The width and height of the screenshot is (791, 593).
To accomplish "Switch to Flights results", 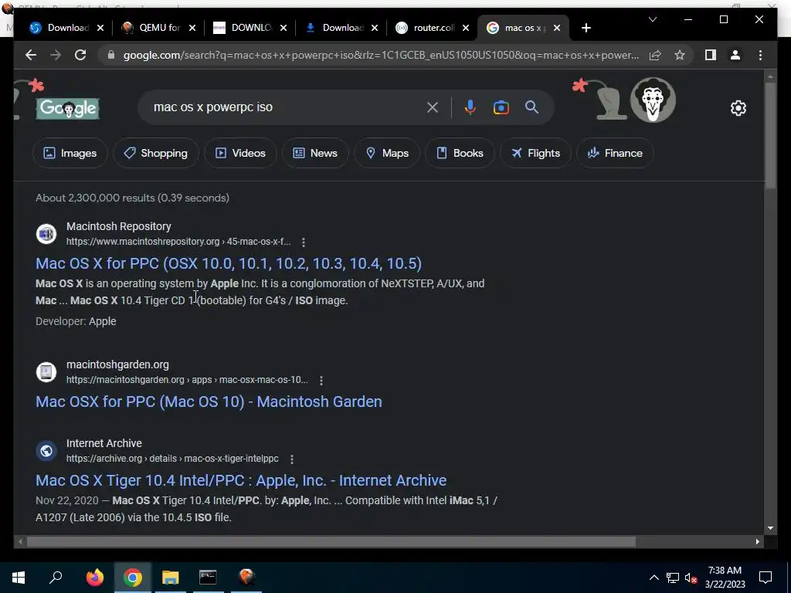I will click(x=535, y=153).
